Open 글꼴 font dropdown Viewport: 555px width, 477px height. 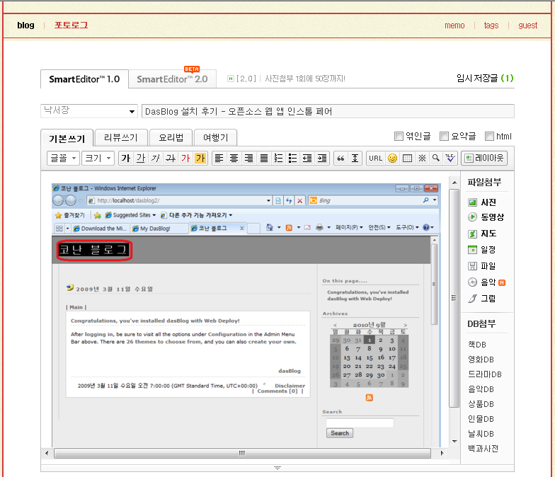[63, 159]
